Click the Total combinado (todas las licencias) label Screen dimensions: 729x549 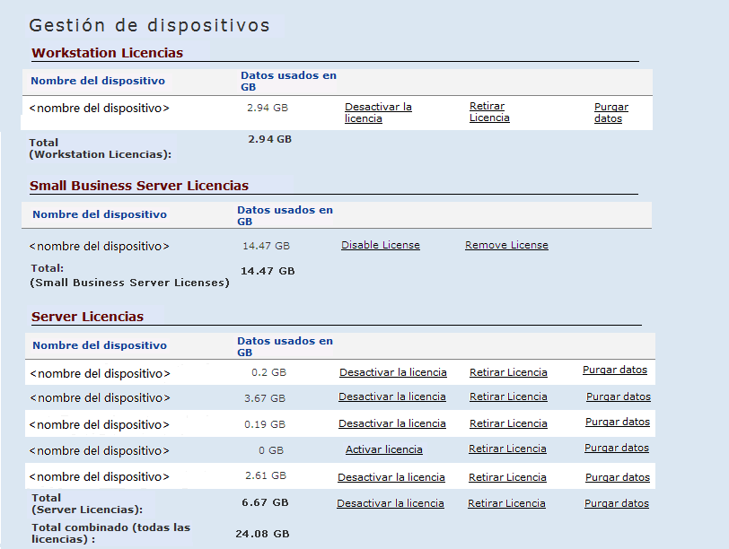pos(110,533)
